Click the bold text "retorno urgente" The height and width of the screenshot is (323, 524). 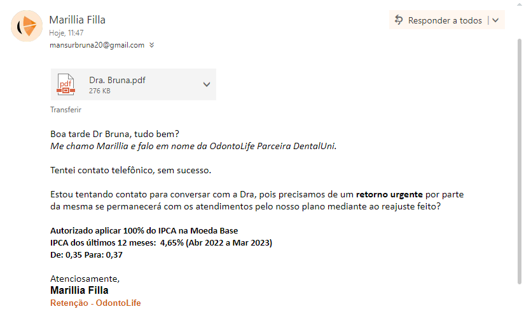[389, 194]
